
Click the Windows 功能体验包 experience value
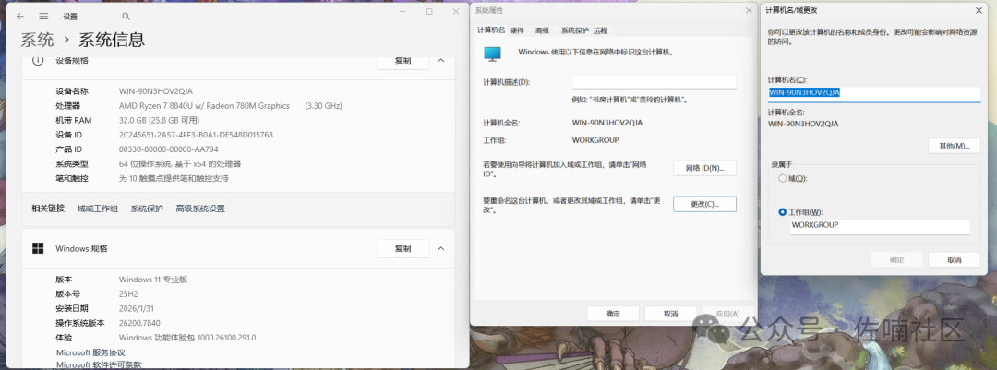187,338
